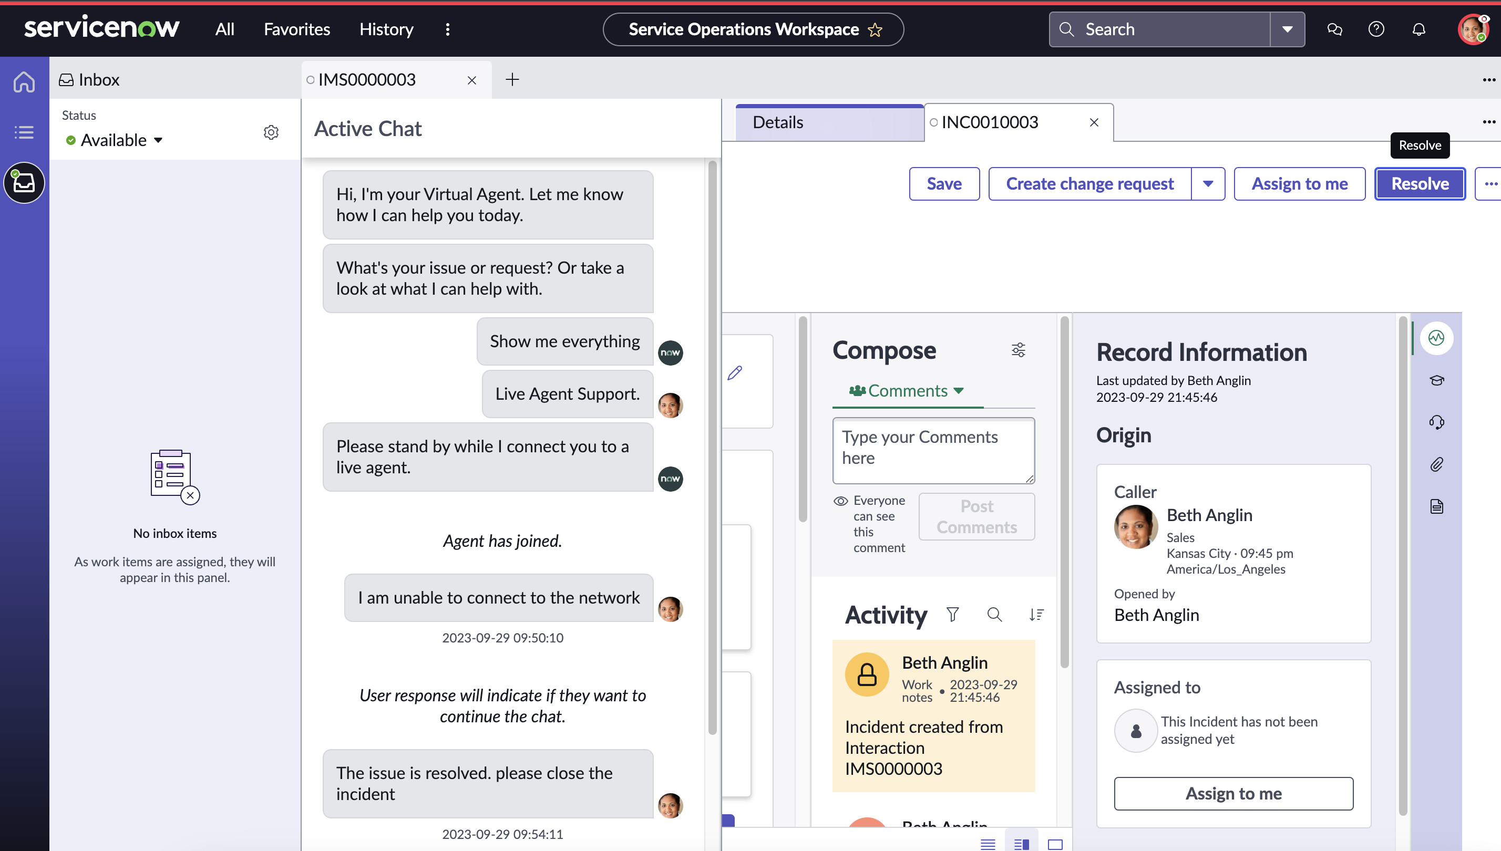The image size is (1501, 851).
Task: Open the paperclip attachments icon in the right rail
Action: (x=1437, y=464)
